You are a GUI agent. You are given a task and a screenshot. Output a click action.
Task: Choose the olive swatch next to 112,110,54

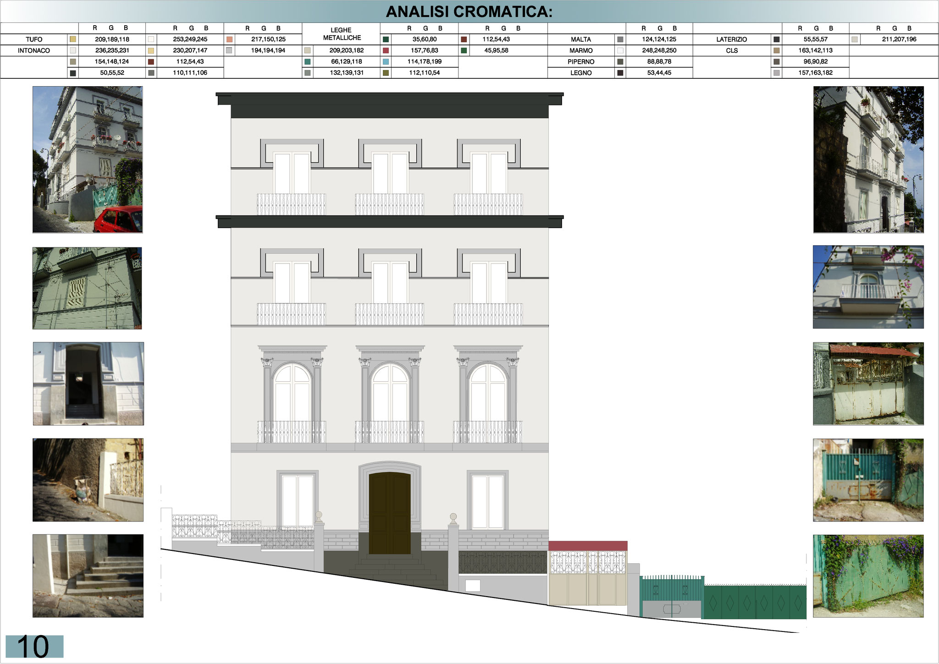click(x=386, y=72)
